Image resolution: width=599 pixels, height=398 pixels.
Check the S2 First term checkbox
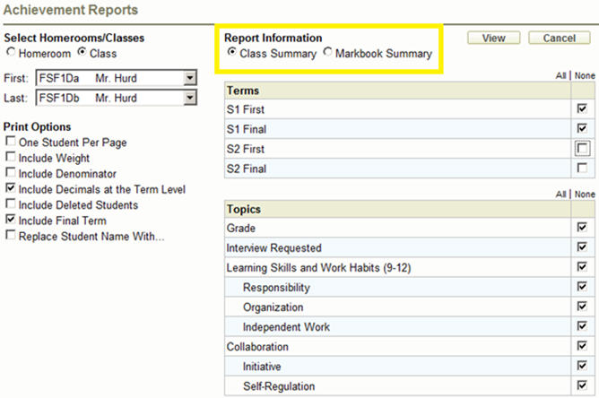click(x=583, y=149)
